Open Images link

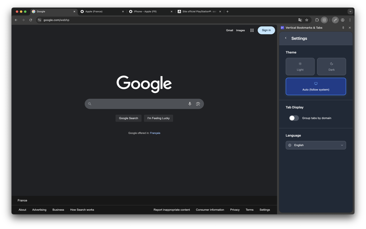click(240, 30)
